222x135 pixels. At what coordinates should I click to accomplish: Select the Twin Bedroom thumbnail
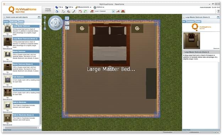click(7, 80)
